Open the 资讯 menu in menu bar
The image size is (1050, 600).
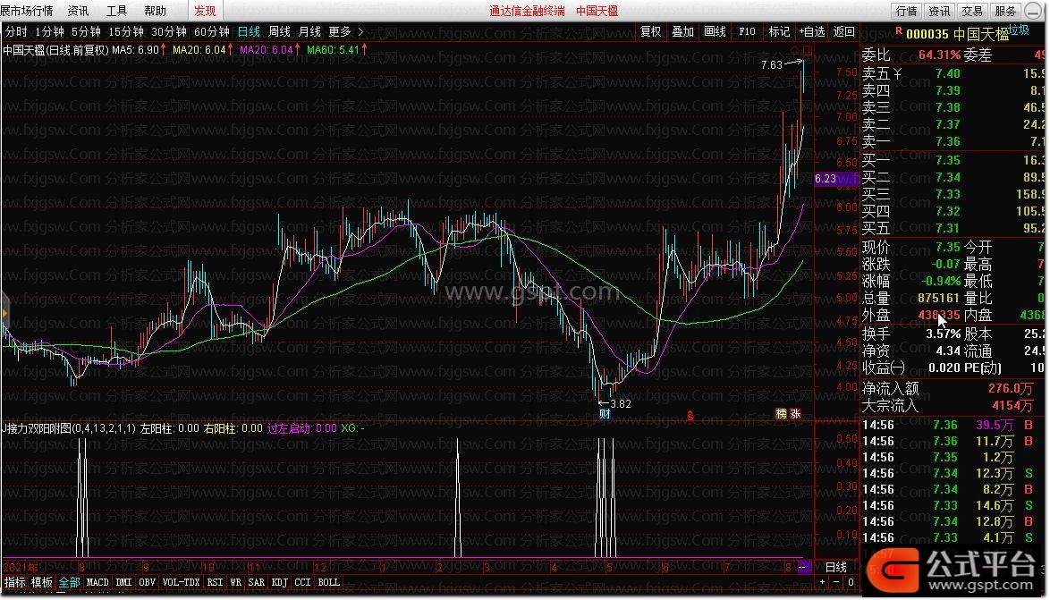click(79, 11)
